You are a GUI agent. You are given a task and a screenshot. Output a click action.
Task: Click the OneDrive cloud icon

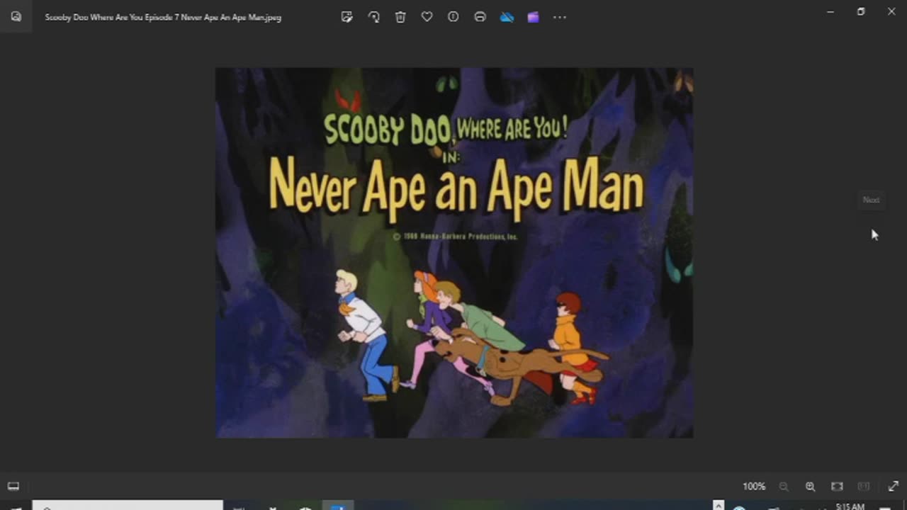tap(507, 17)
